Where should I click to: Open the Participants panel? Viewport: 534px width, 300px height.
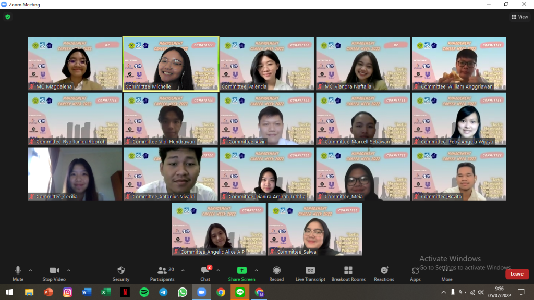[162, 273]
